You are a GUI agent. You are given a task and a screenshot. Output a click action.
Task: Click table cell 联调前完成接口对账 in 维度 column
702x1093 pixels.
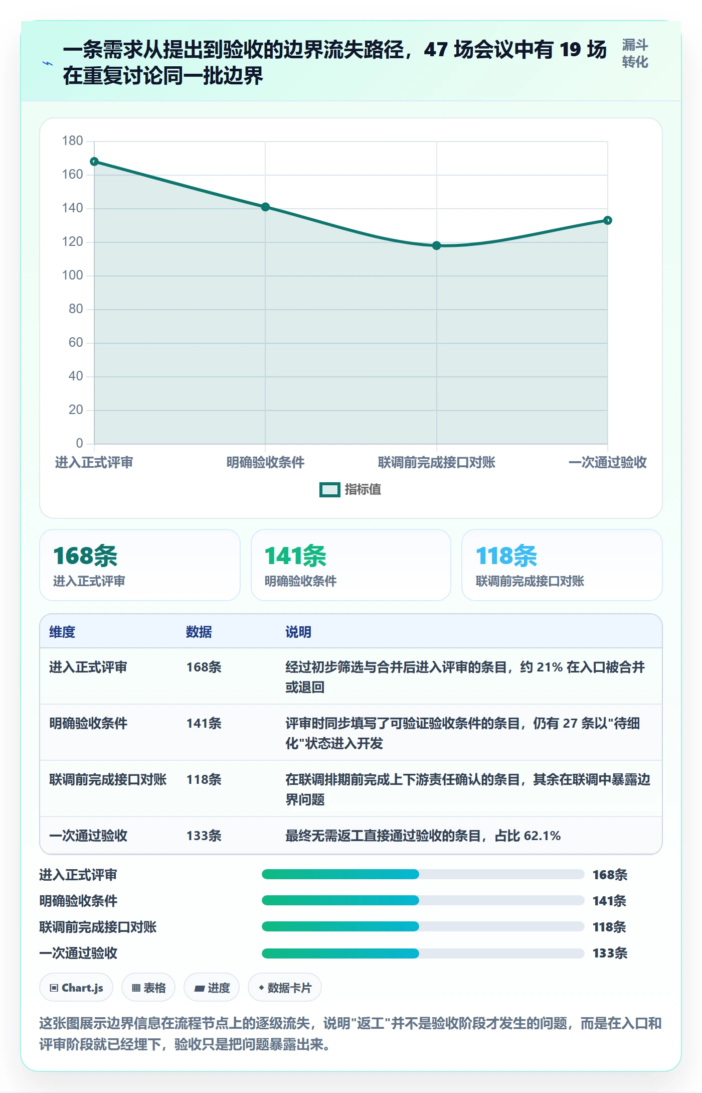tap(108, 779)
